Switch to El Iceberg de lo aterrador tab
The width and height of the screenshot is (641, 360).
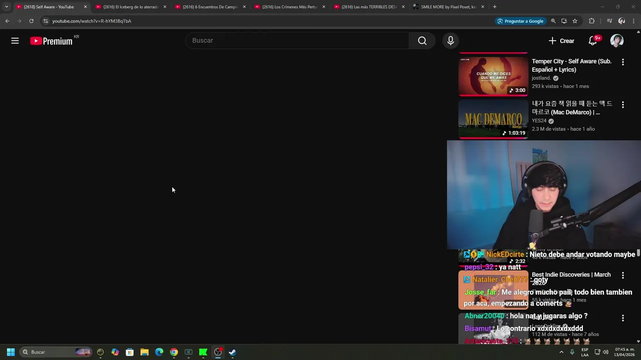[130, 7]
